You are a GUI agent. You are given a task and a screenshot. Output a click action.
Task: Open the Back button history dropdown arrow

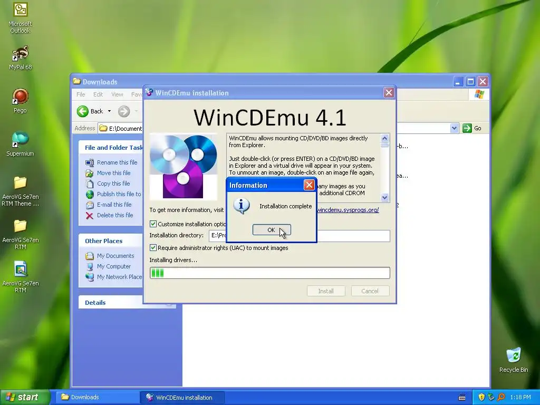point(109,111)
